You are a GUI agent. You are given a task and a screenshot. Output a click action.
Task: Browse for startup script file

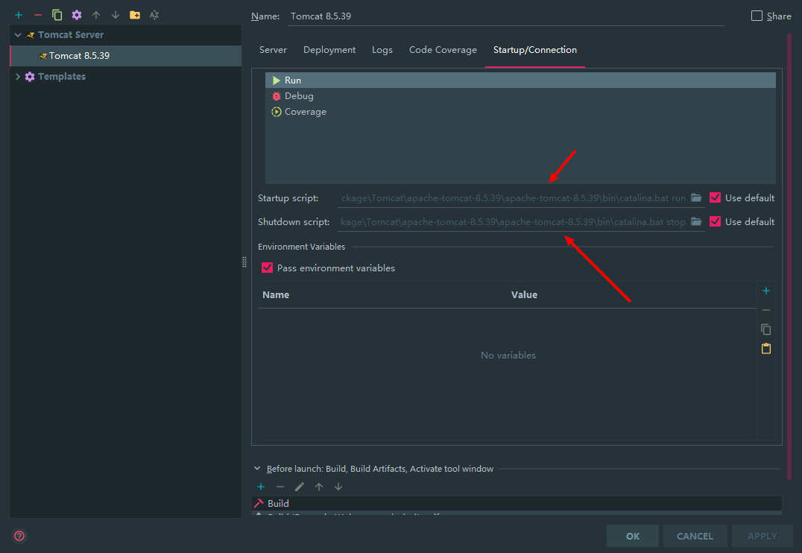(696, 198)
